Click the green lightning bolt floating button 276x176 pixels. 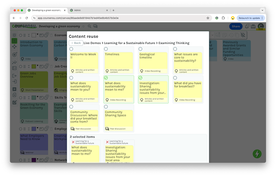pos(257,154)
